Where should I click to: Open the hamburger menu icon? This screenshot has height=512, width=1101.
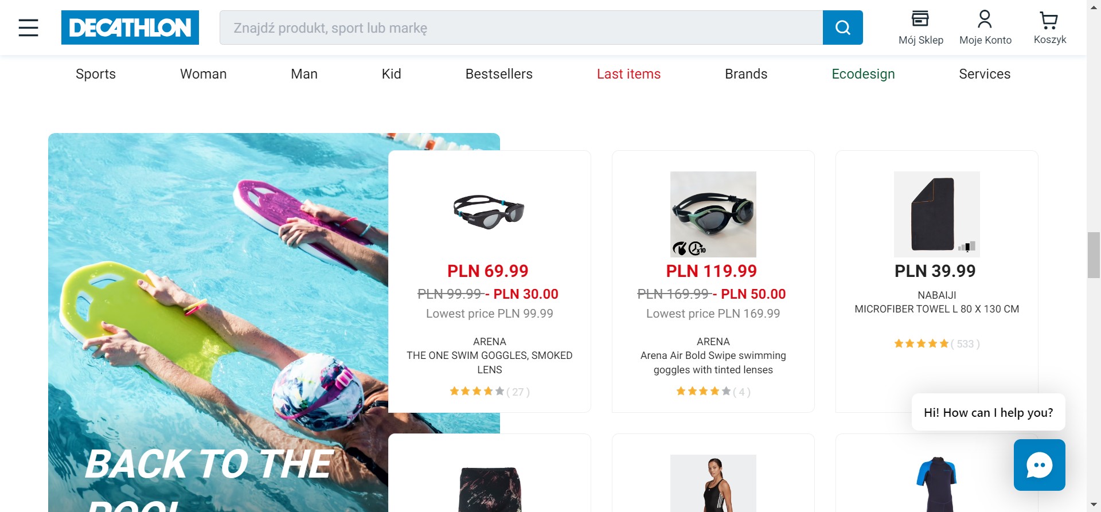pyautogui.click(x=28, y=28)
